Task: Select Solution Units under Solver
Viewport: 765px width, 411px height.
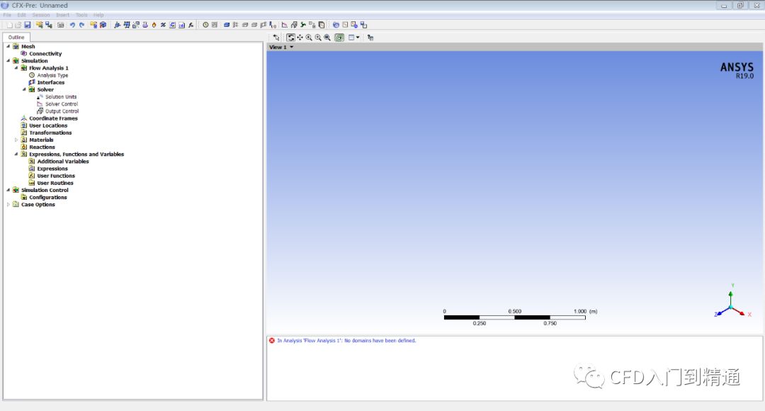Action: click(x=61, y=96)
